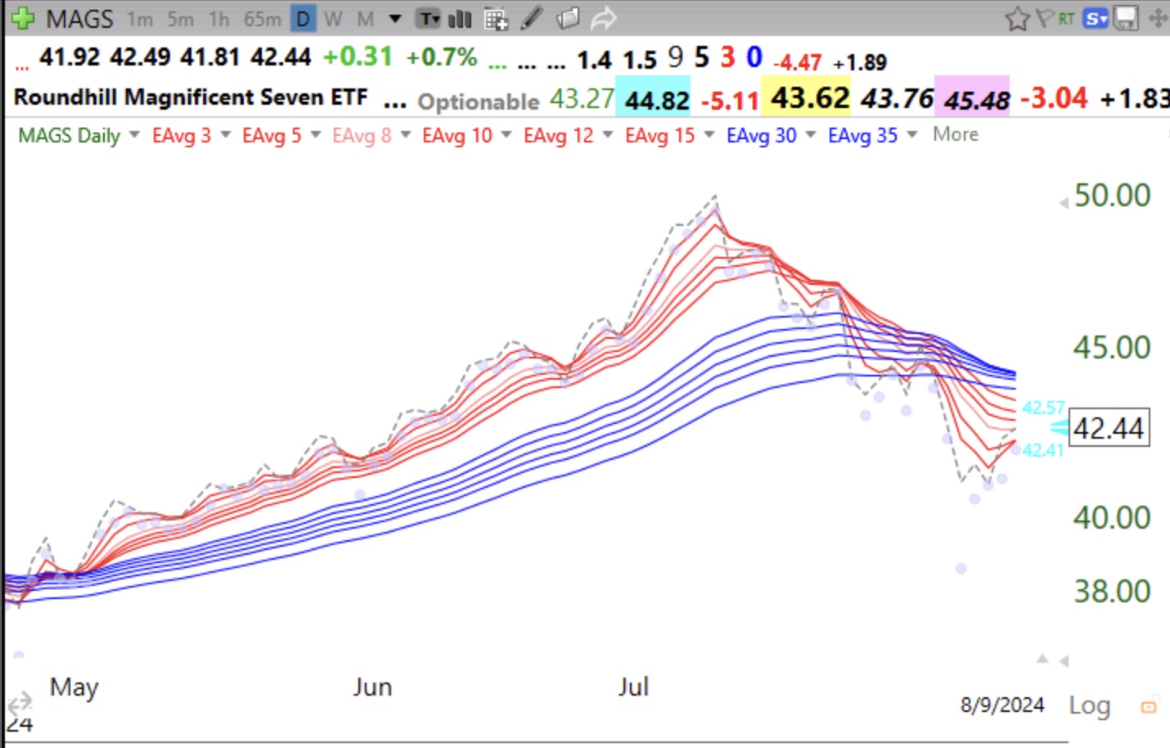Click the RT real-time indicator
Image resolution: width=1170 pixels, height=748 pixels.
(x=1065, y=18)
